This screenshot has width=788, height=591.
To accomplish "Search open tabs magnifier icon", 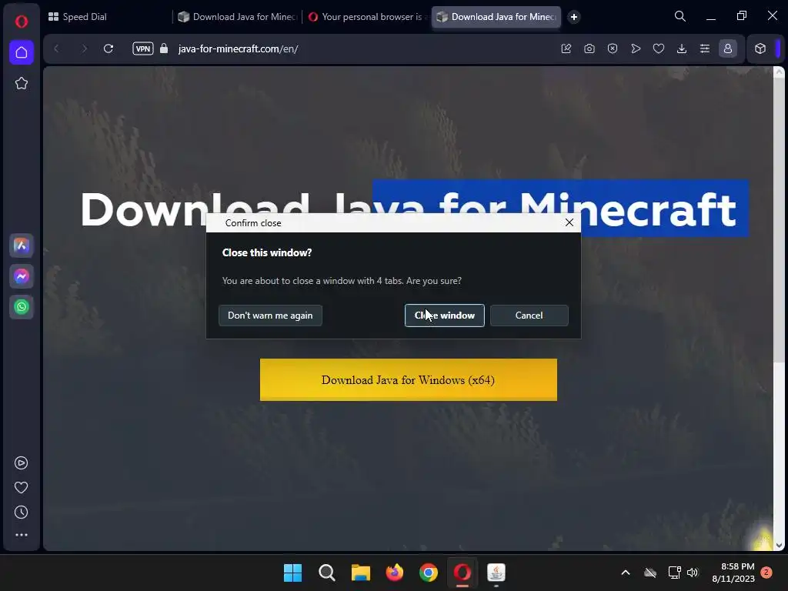I will (680, 17).
